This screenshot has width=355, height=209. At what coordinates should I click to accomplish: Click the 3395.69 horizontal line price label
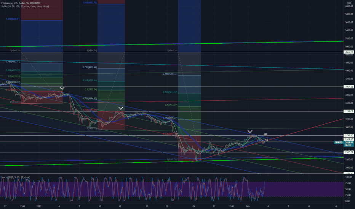click(x=349, y=111)
